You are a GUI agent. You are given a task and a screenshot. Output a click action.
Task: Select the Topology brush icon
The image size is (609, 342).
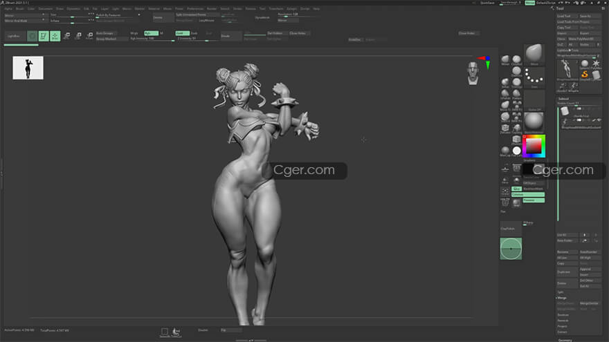point(516,129)
